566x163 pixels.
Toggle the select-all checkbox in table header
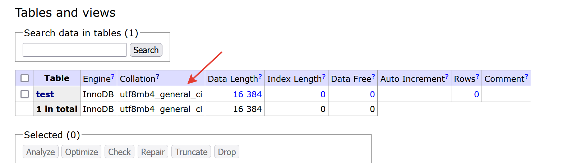(25, 78)
